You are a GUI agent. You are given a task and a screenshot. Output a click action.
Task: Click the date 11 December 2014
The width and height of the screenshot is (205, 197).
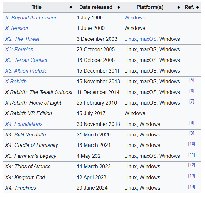coord(98,92)
